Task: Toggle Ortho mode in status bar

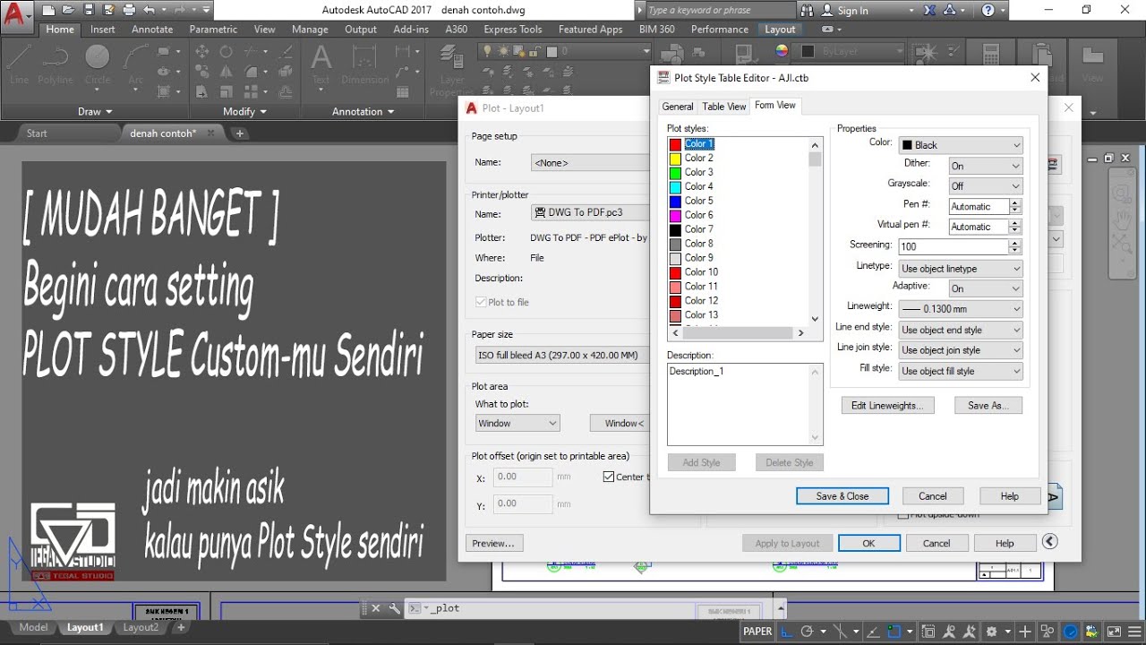Action: tap(787, 631)
